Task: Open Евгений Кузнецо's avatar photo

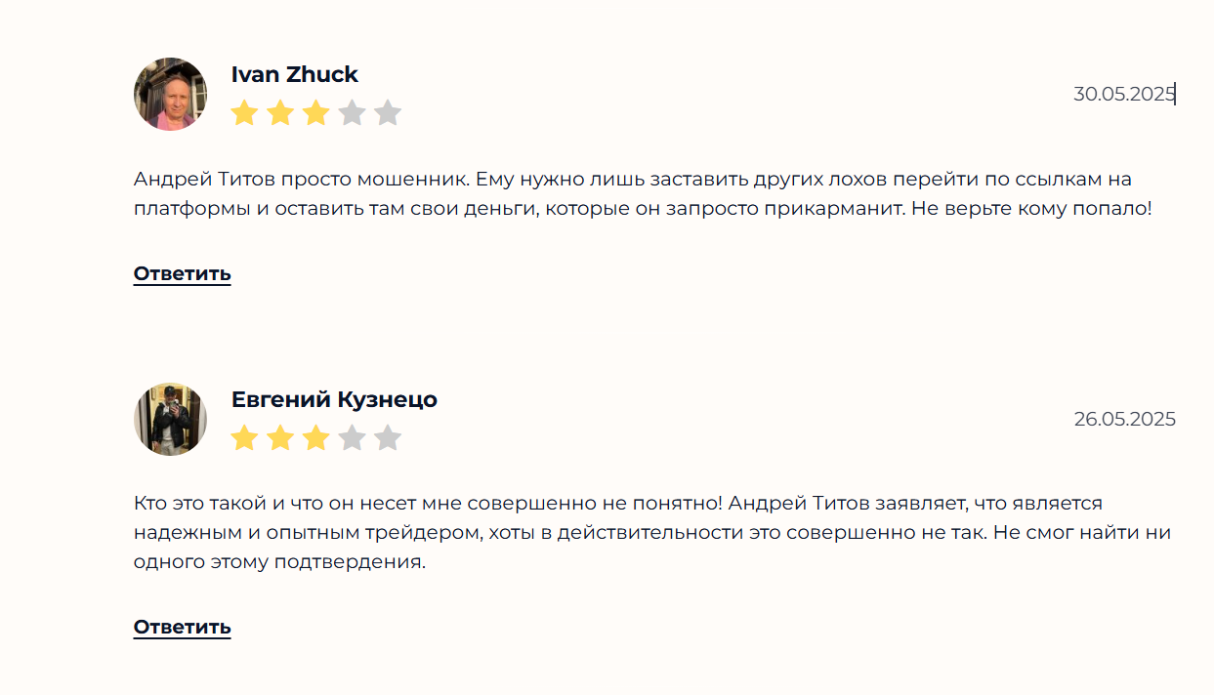Action: tap(170, 419)
